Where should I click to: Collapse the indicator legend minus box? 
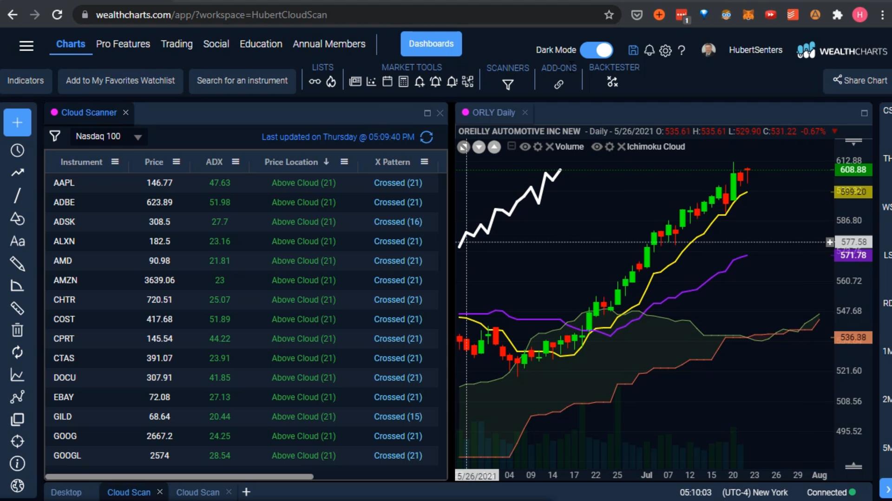512,146
